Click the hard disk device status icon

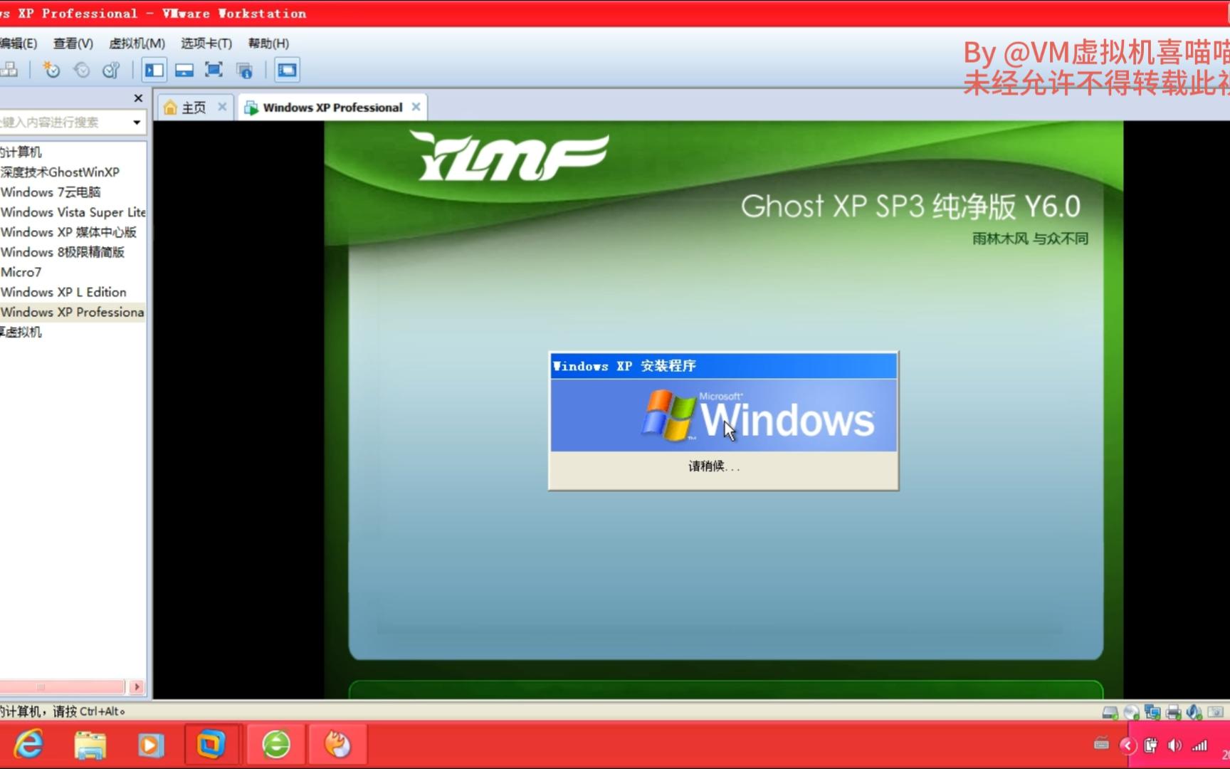pos(1110,711)
